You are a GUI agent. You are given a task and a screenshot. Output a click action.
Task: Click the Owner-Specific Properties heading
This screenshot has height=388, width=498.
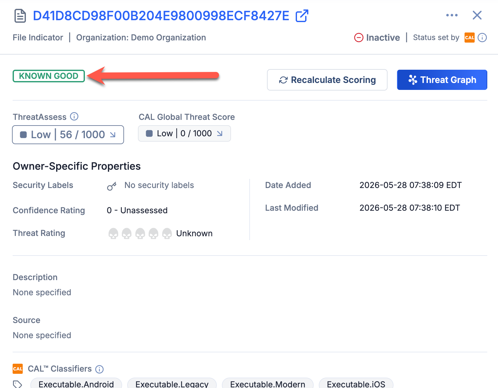click(77, 166)
